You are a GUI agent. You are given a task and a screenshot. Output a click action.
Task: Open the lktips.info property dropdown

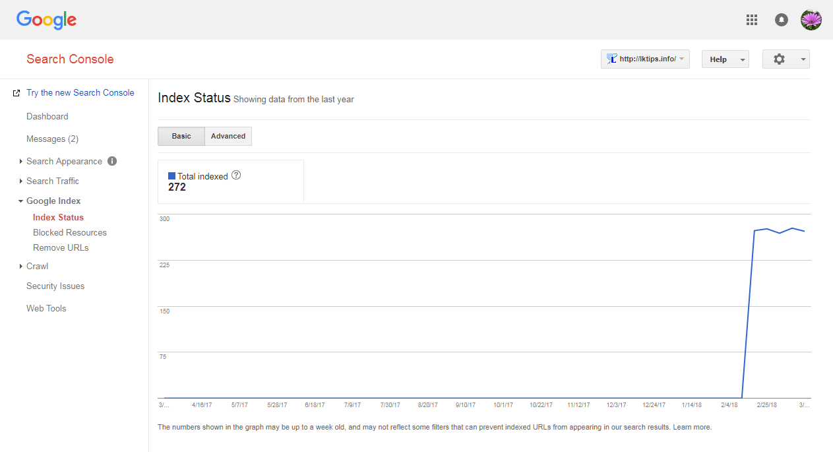tap(645, 59)
